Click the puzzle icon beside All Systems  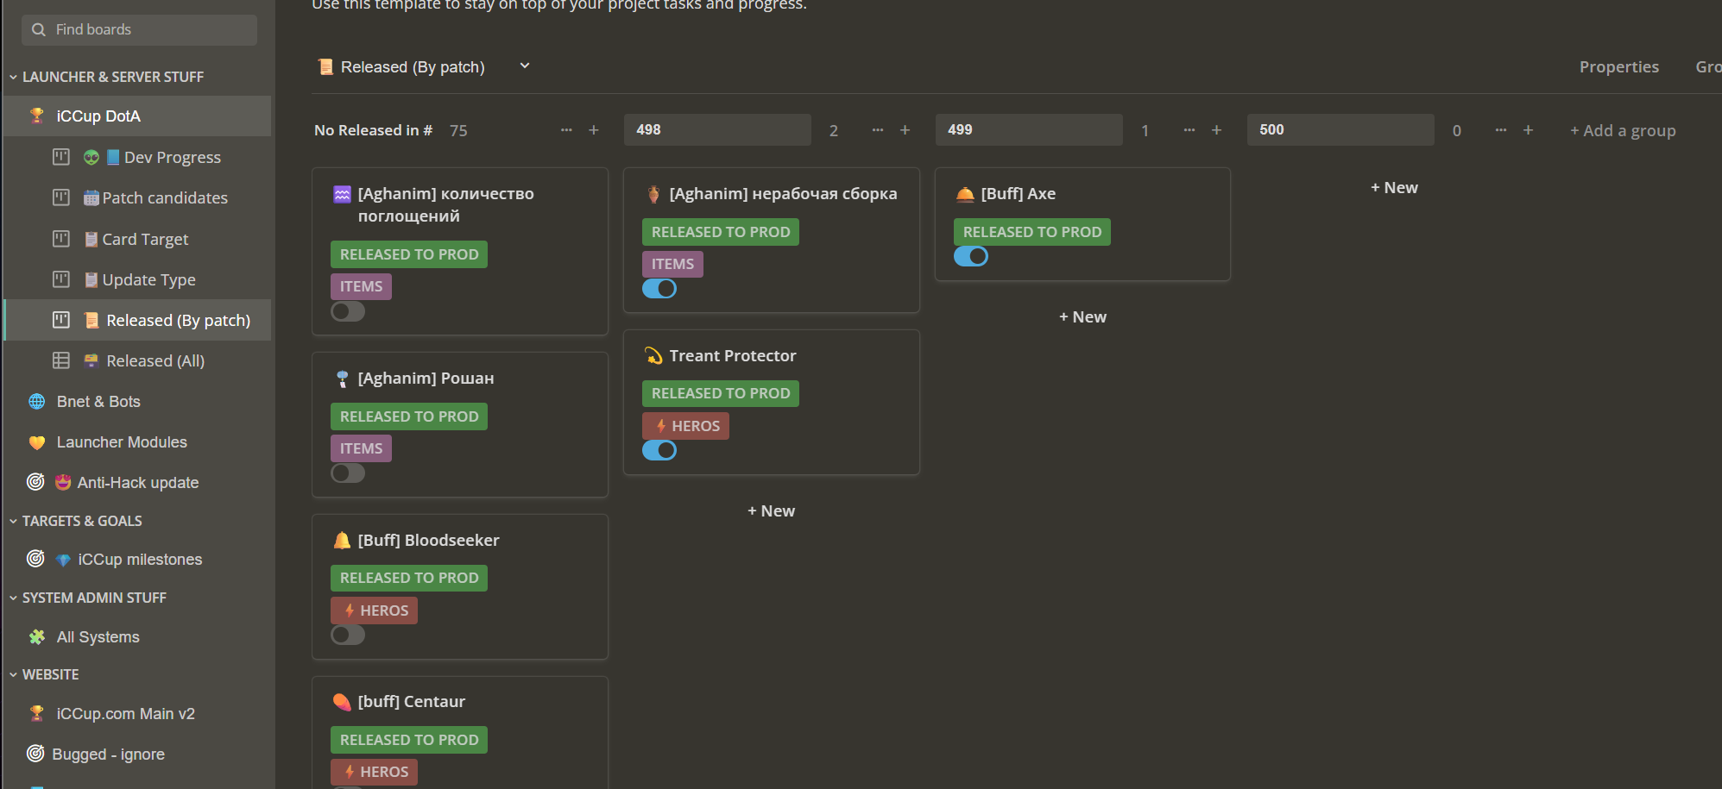(x=37, y=636)
